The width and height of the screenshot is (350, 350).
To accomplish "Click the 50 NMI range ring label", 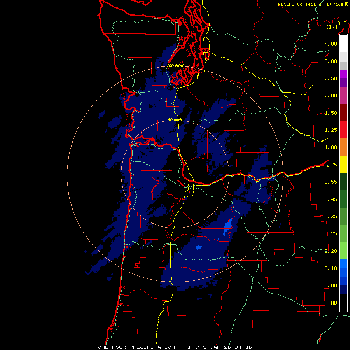I will 175,120.
